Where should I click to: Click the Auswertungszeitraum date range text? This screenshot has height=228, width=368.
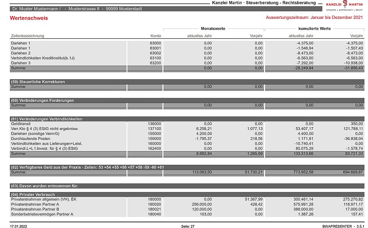[314, 18]
